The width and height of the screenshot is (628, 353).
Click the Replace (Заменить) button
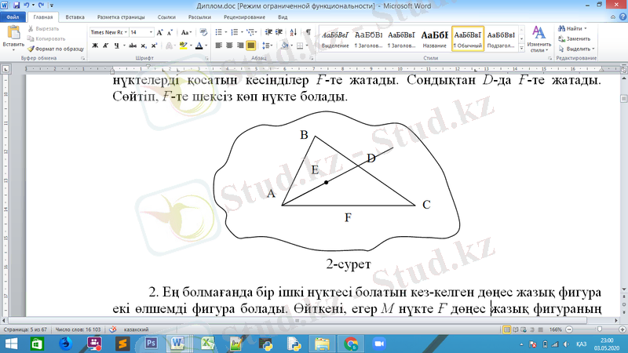[574, 38]
